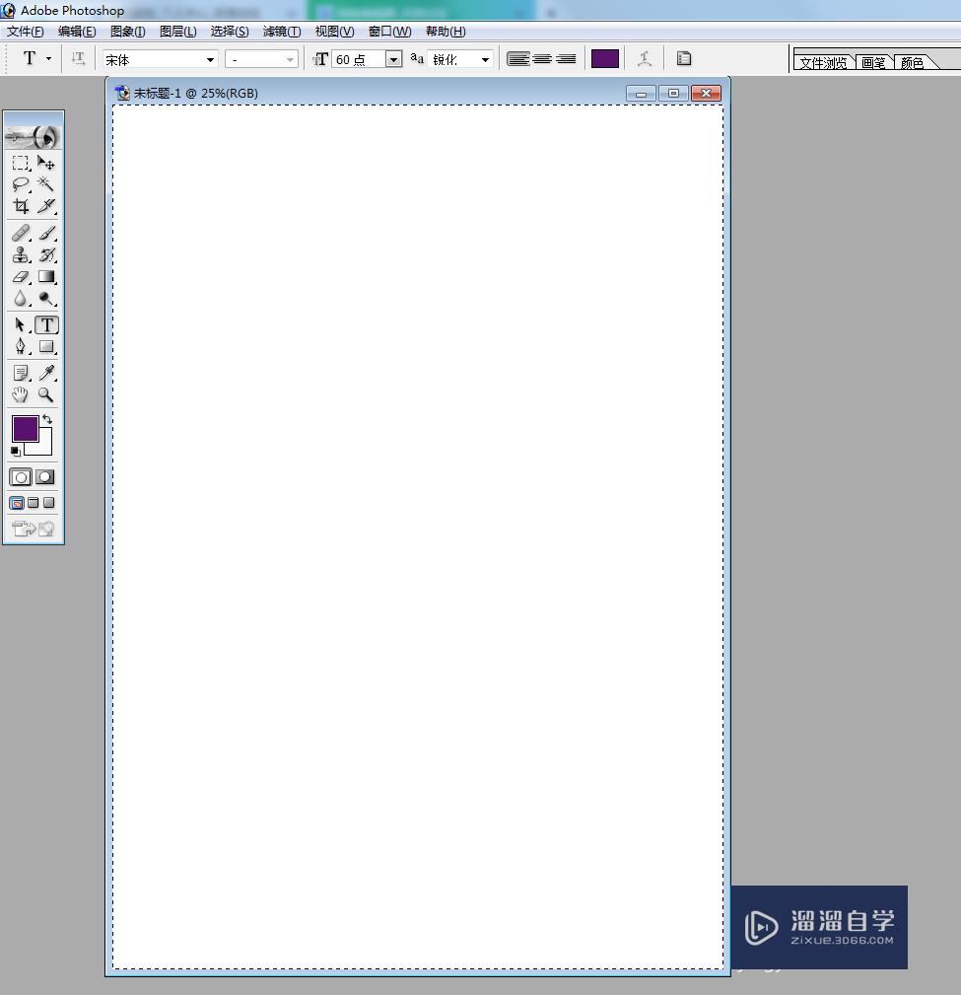Select the Zoom magnifier tool
961x995 pixels.
click(45, 394)
